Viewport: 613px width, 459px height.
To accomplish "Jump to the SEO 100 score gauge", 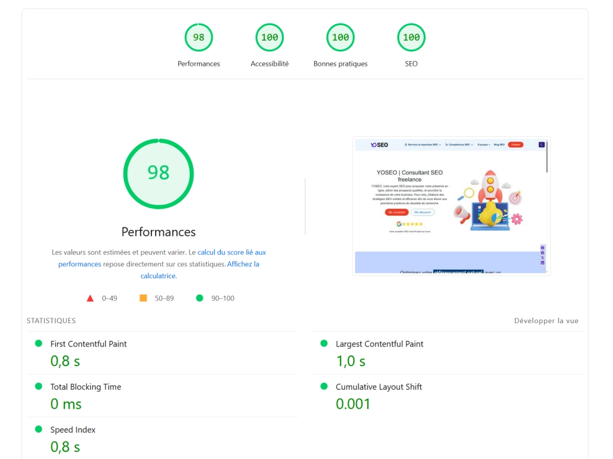I will (x=411, y=38).
